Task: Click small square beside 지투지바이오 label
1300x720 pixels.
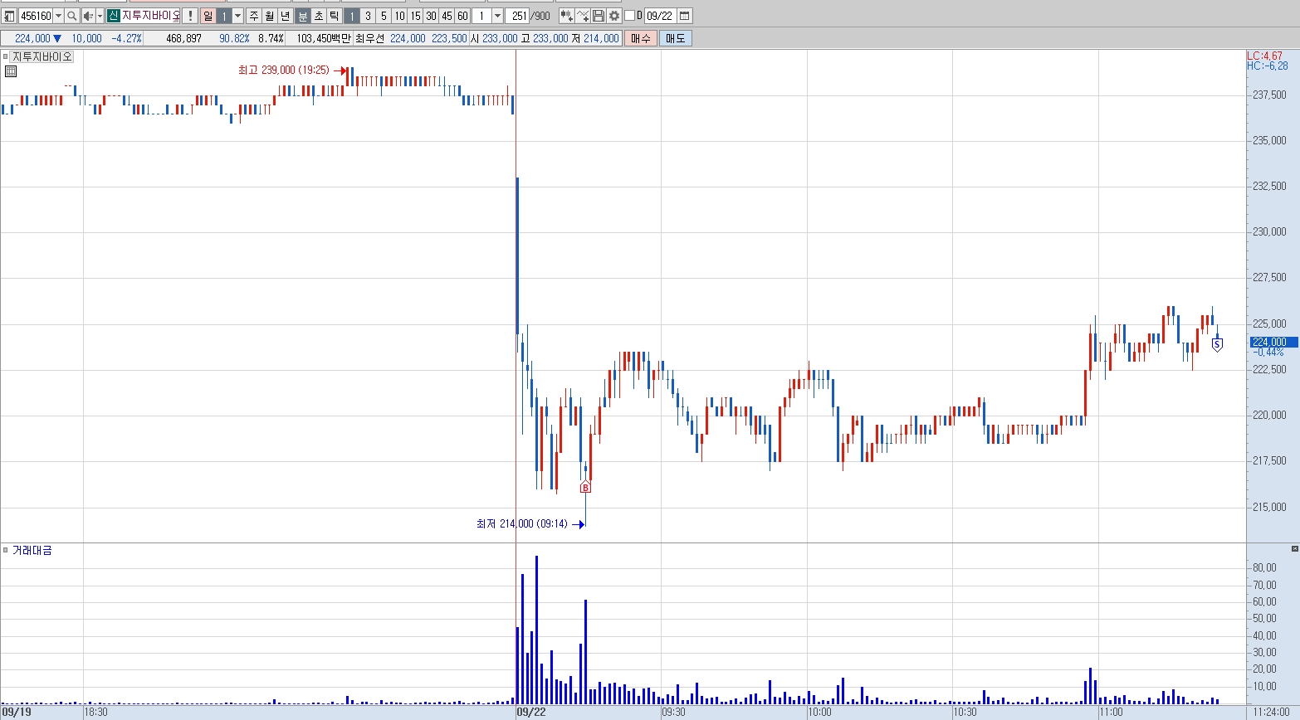Action: tap(6, 56)
